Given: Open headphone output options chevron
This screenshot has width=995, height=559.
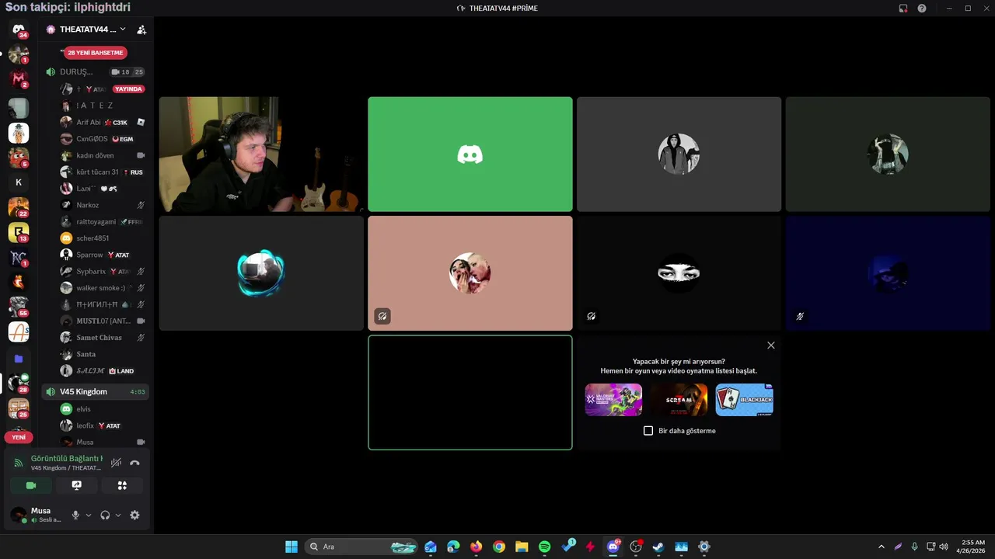Looking at the screenshot, I should click(x=118, y=515).
